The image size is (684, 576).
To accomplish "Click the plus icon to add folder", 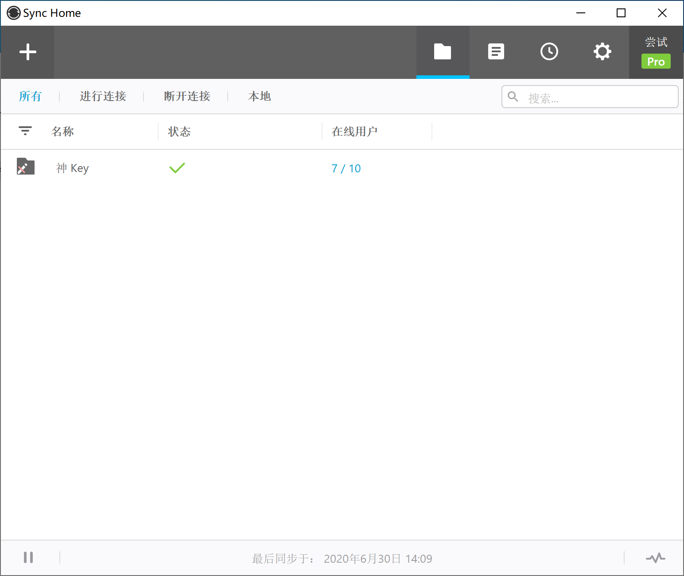I will pos(27,52).
